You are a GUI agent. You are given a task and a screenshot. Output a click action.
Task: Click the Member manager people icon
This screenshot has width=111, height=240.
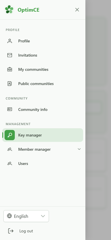coord(10,149)
